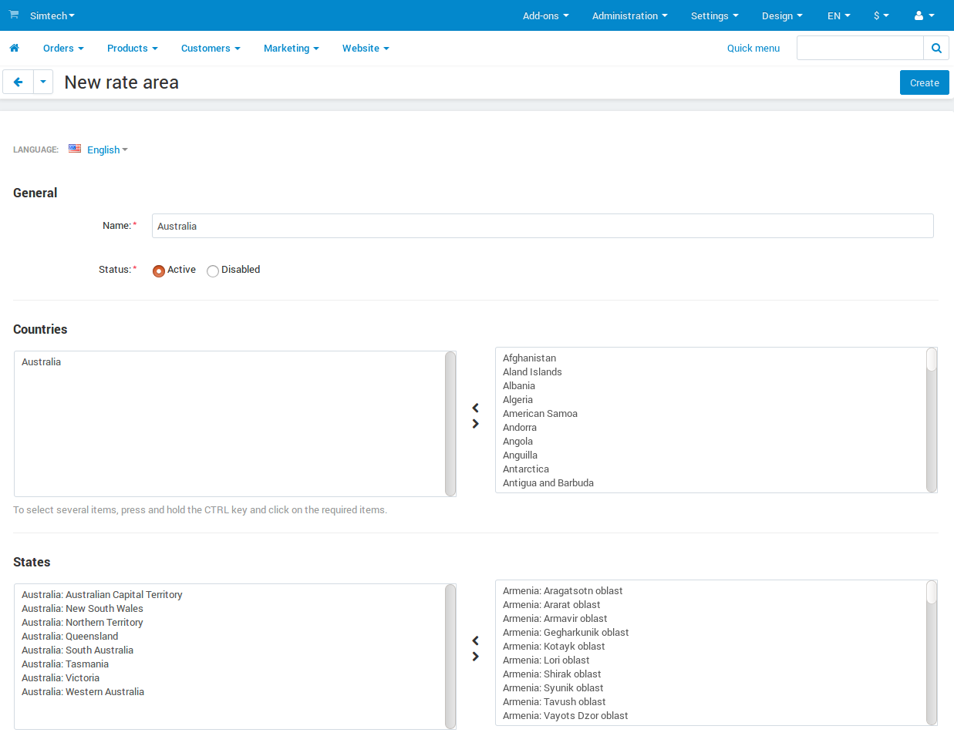This screenshot has height=736, width=954.
Task: Click the Create button
Action: 925,82
